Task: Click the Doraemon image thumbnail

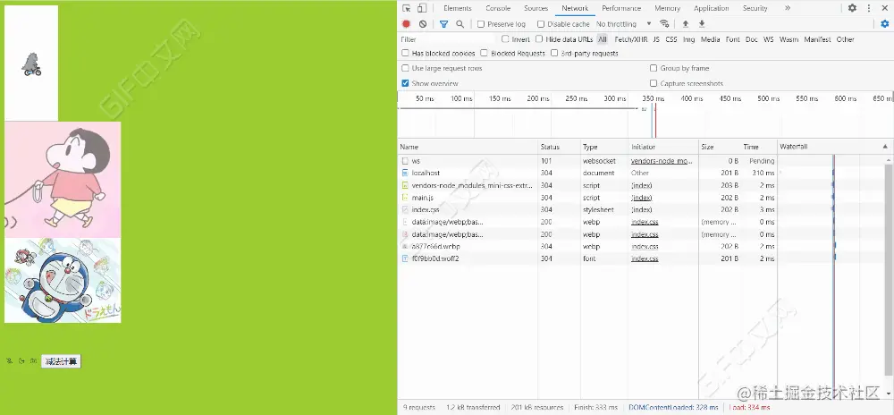Action: click(x=63, y=280)
